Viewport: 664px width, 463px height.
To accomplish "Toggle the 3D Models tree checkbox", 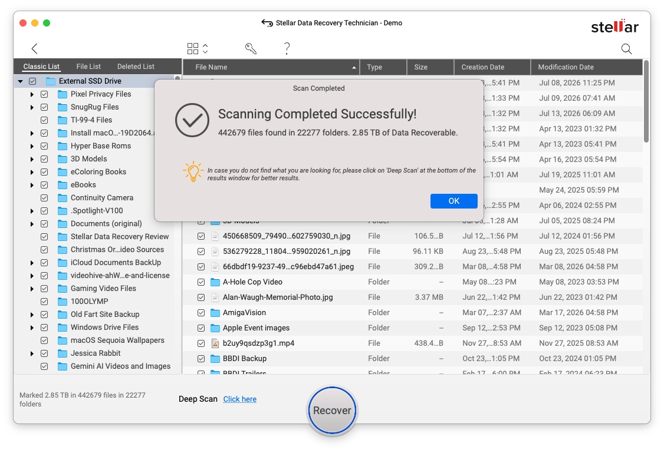I will pyautogui.click(x=44, y=160).
